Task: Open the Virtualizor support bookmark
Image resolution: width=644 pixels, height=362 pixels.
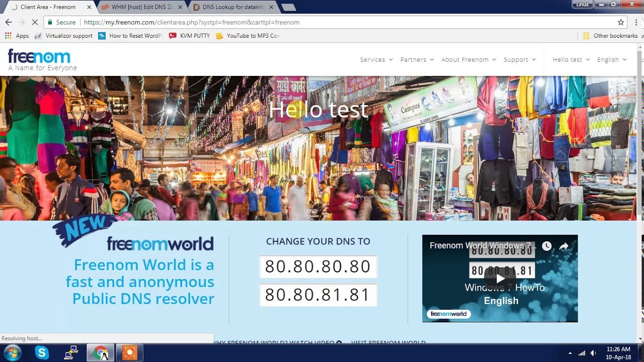Action: (x=63, y=36)
